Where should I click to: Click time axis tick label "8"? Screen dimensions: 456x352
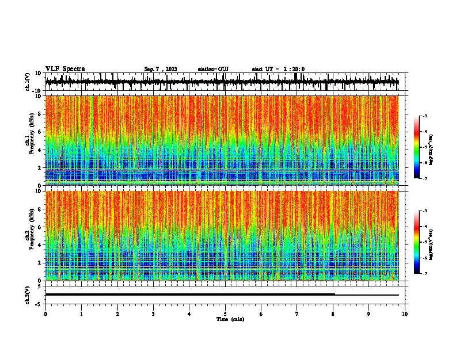pos(333,314)
